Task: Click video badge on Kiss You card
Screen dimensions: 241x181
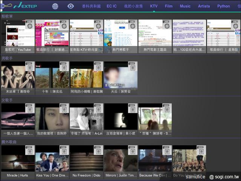Action: [64, 150]
